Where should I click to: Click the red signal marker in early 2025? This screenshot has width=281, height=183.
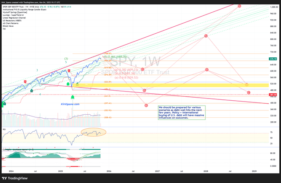[x=69, y=71]
